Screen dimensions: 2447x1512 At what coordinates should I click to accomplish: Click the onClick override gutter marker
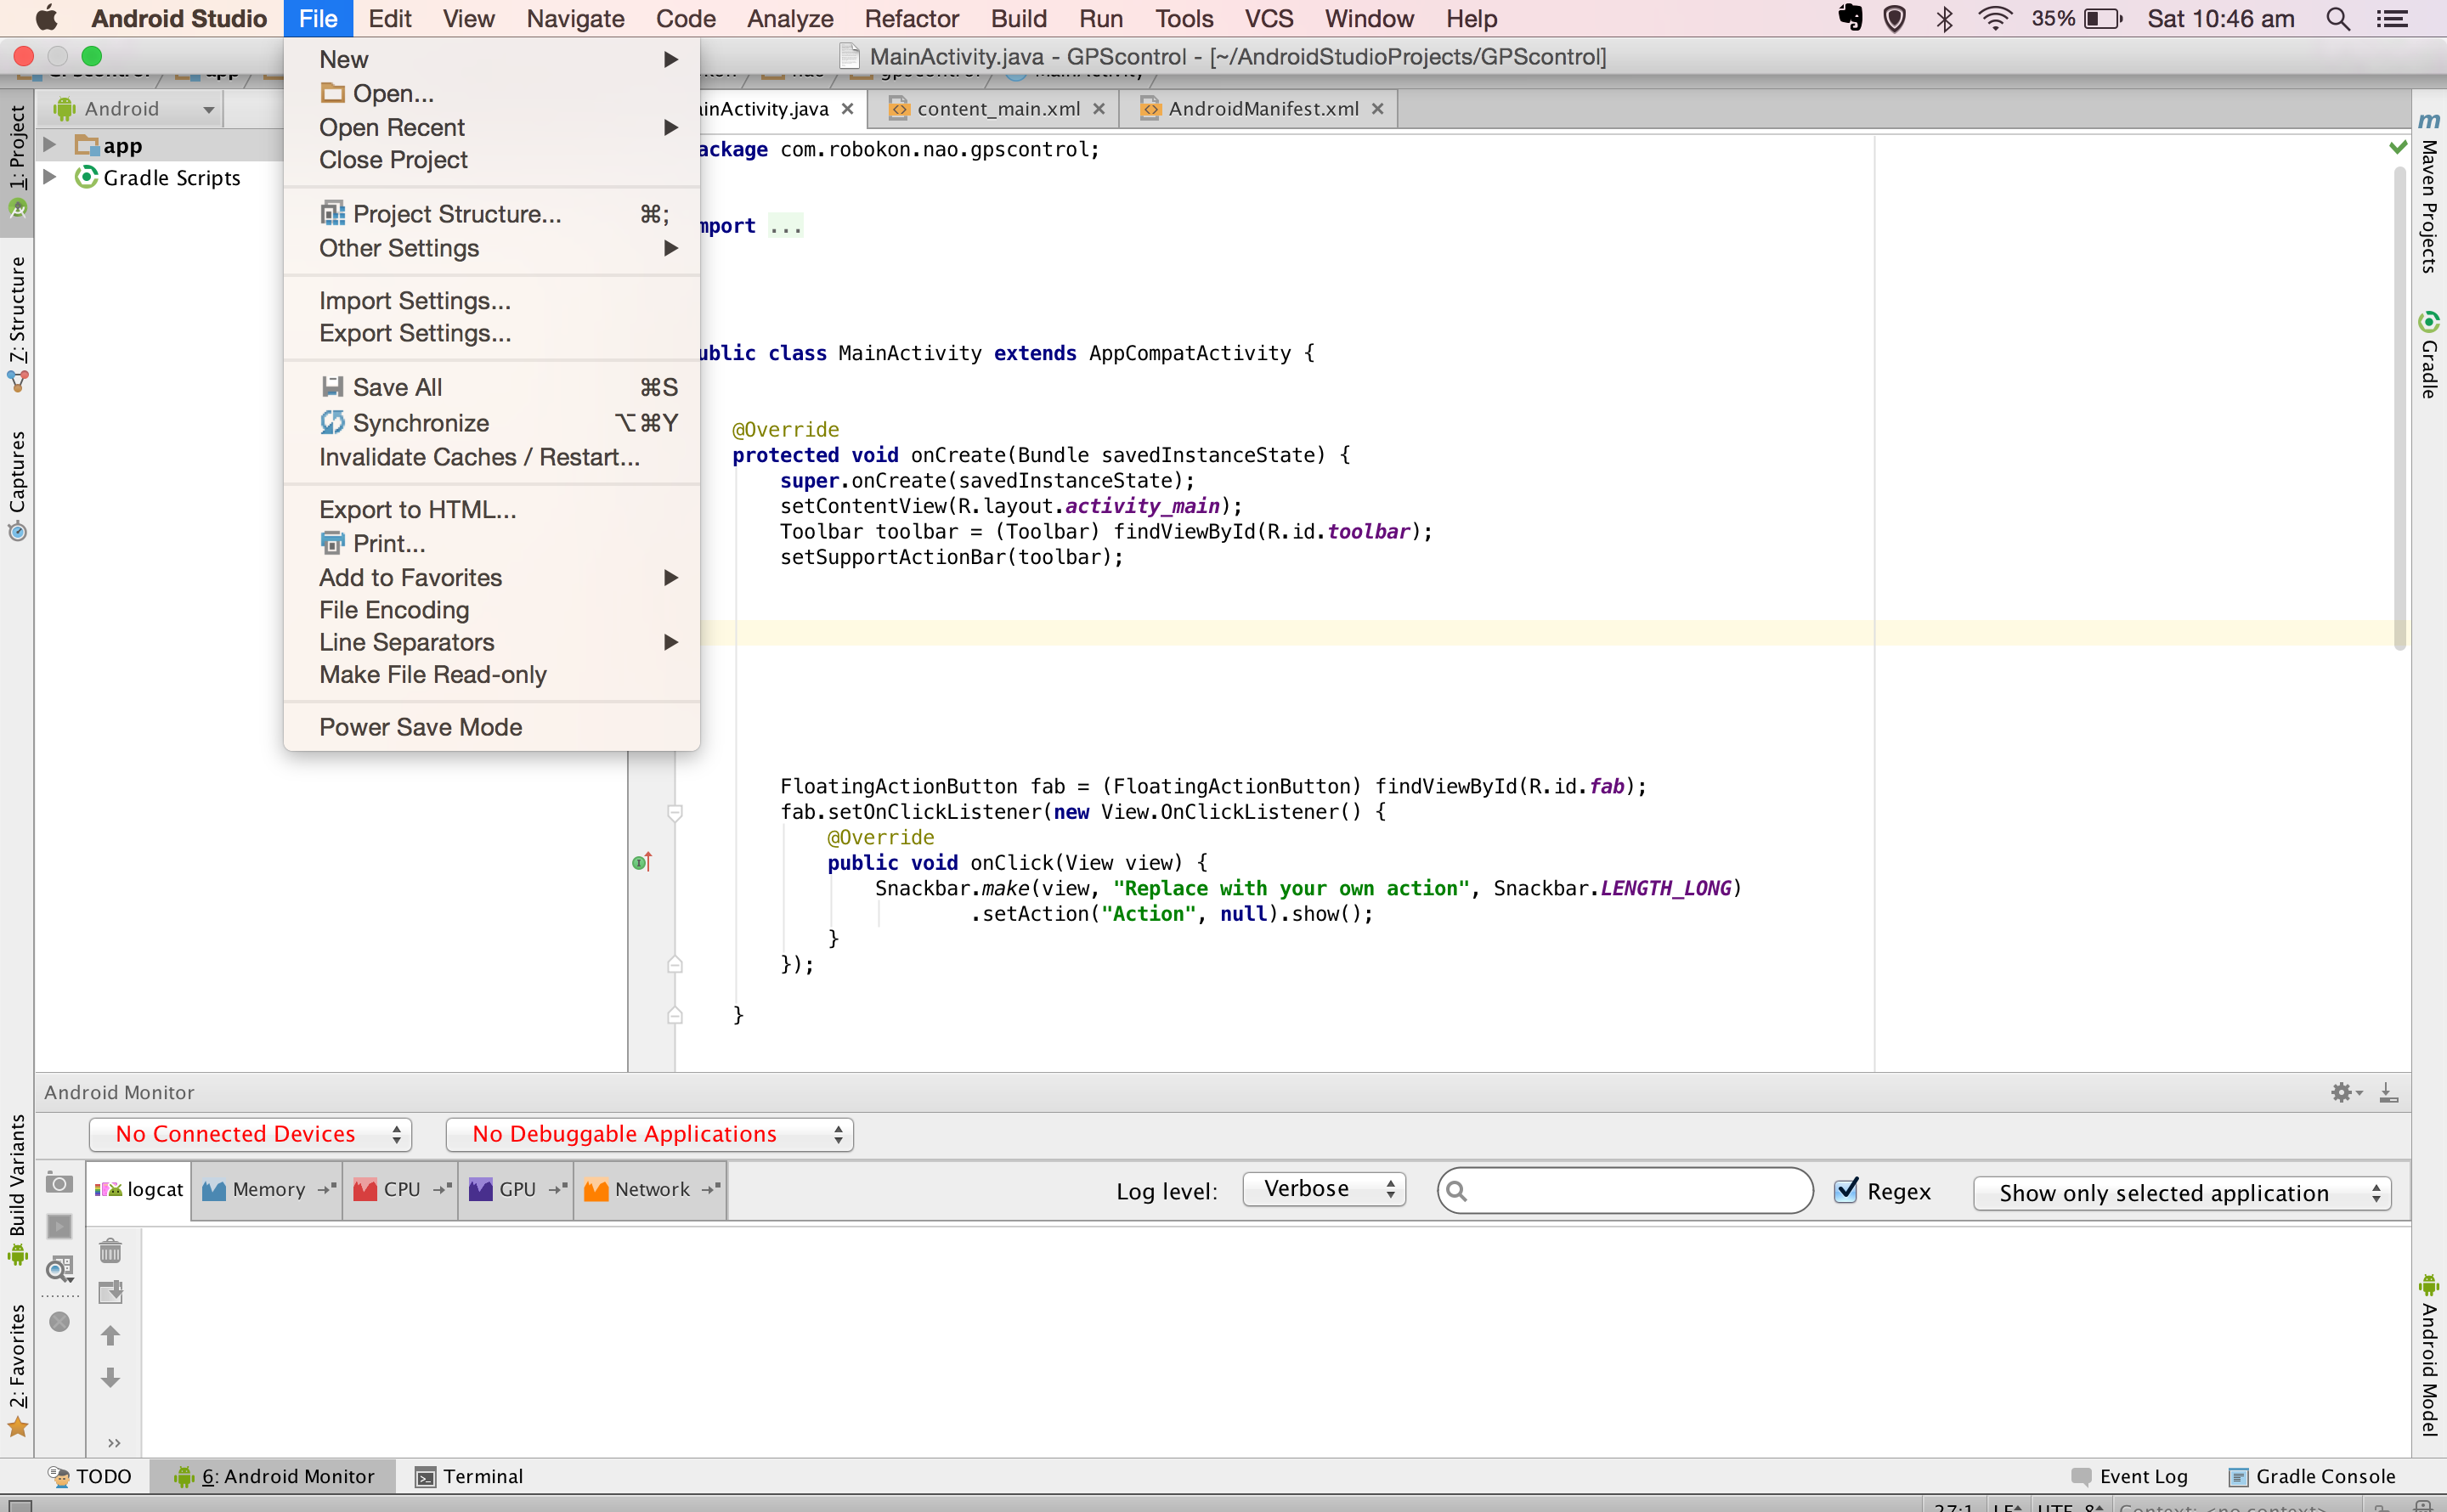click(642, 862)
